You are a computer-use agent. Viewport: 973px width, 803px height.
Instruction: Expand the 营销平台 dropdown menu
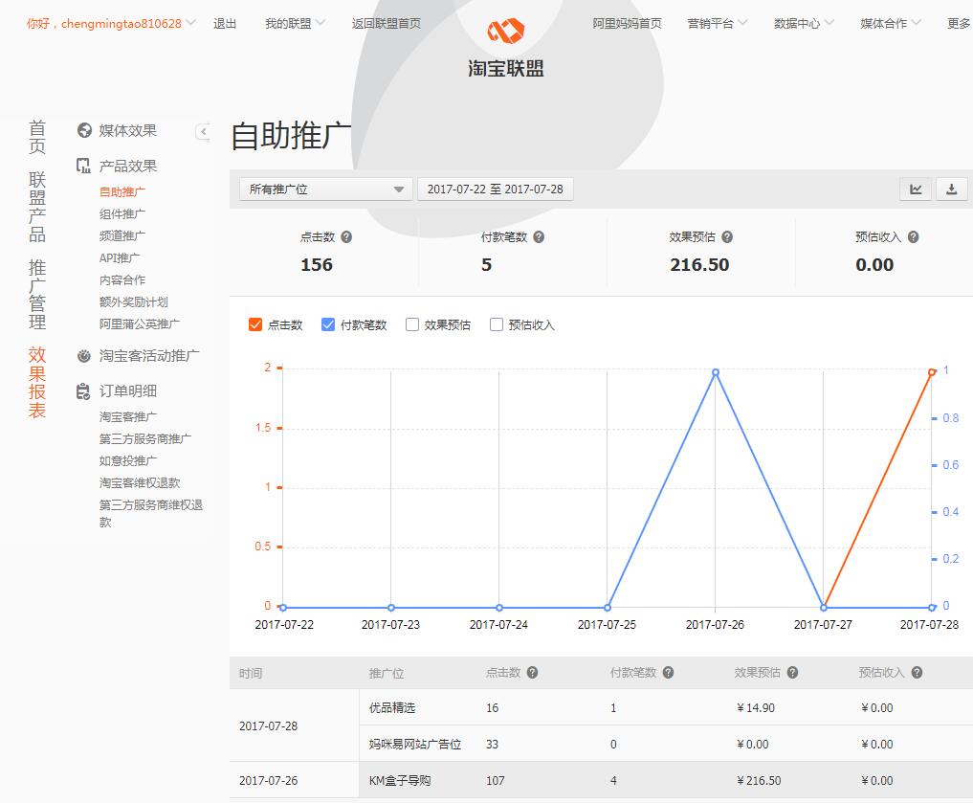pyautogui.click(x=717, y=24)
